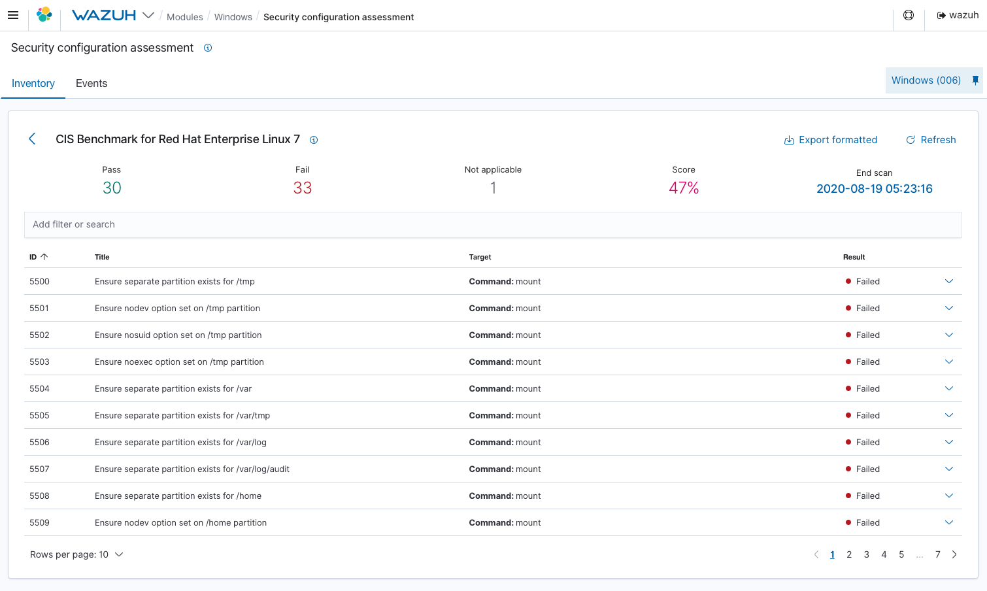
Task: Open the Modules breadcrumb link
Action: coord(185,16)
